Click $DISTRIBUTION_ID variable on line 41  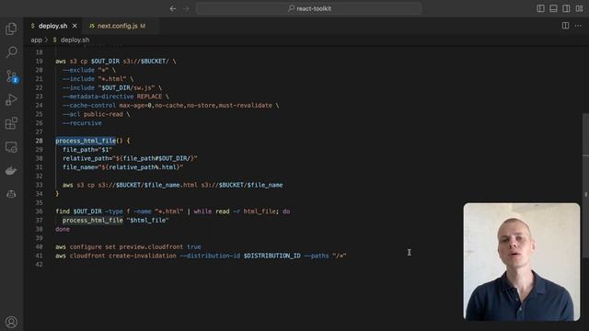click(272, 256)
